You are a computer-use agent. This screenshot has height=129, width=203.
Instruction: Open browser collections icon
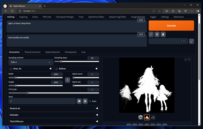coord(179,11)
